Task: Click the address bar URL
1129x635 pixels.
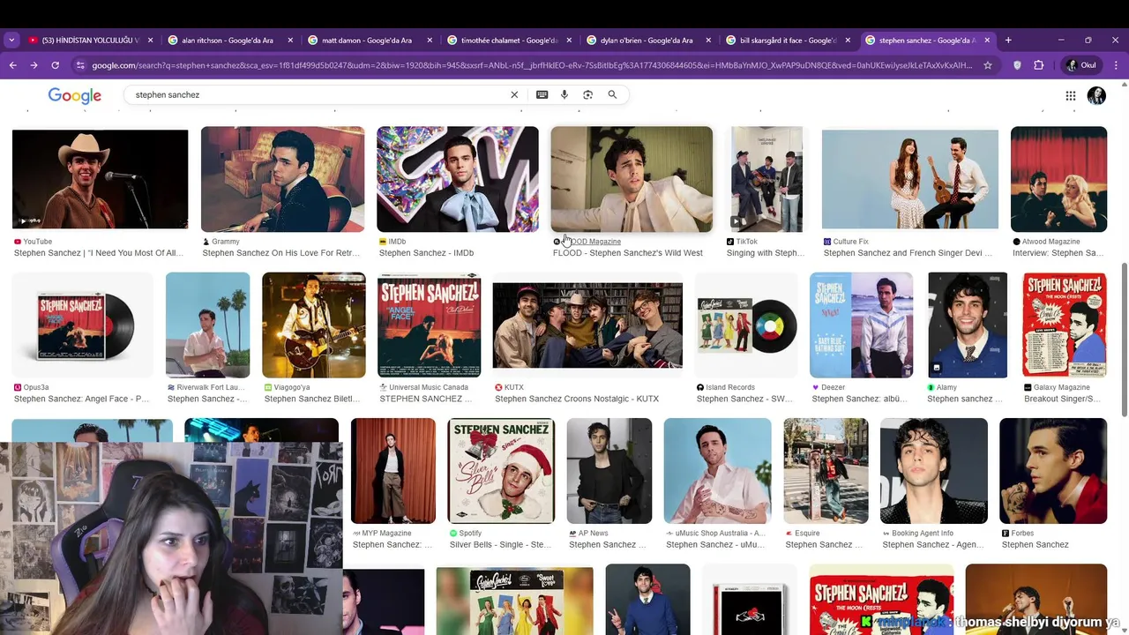Action: click(532, 65)
